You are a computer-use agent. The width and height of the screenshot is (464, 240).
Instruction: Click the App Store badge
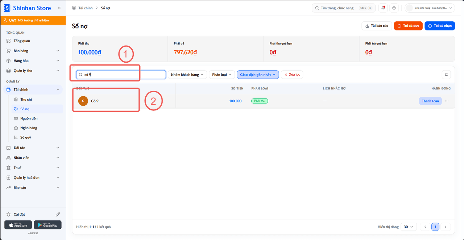point(18,225)
